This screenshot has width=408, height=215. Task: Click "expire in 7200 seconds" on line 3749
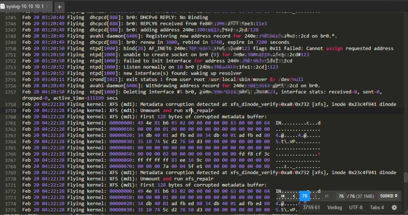(x=258, y=42)
